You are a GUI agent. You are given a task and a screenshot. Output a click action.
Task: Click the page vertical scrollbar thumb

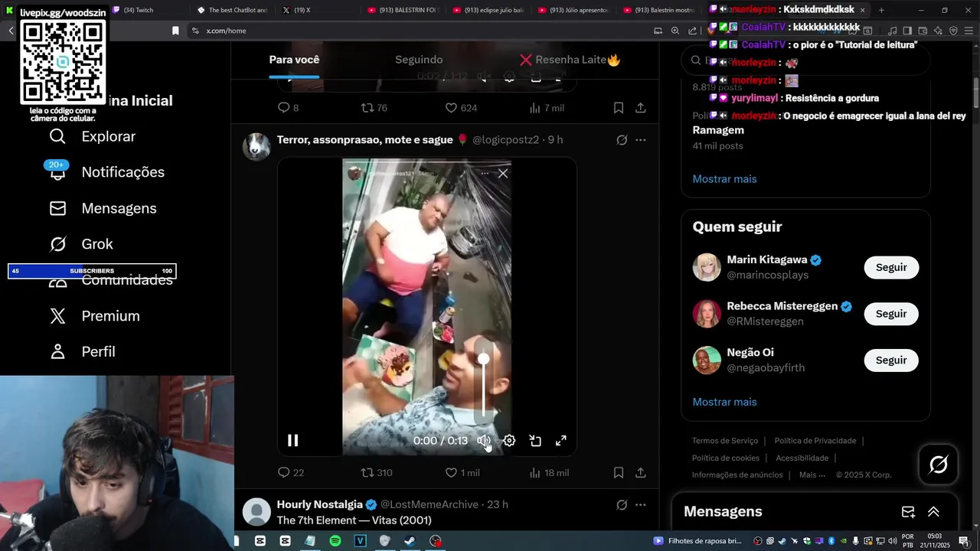tap(975, 93)
